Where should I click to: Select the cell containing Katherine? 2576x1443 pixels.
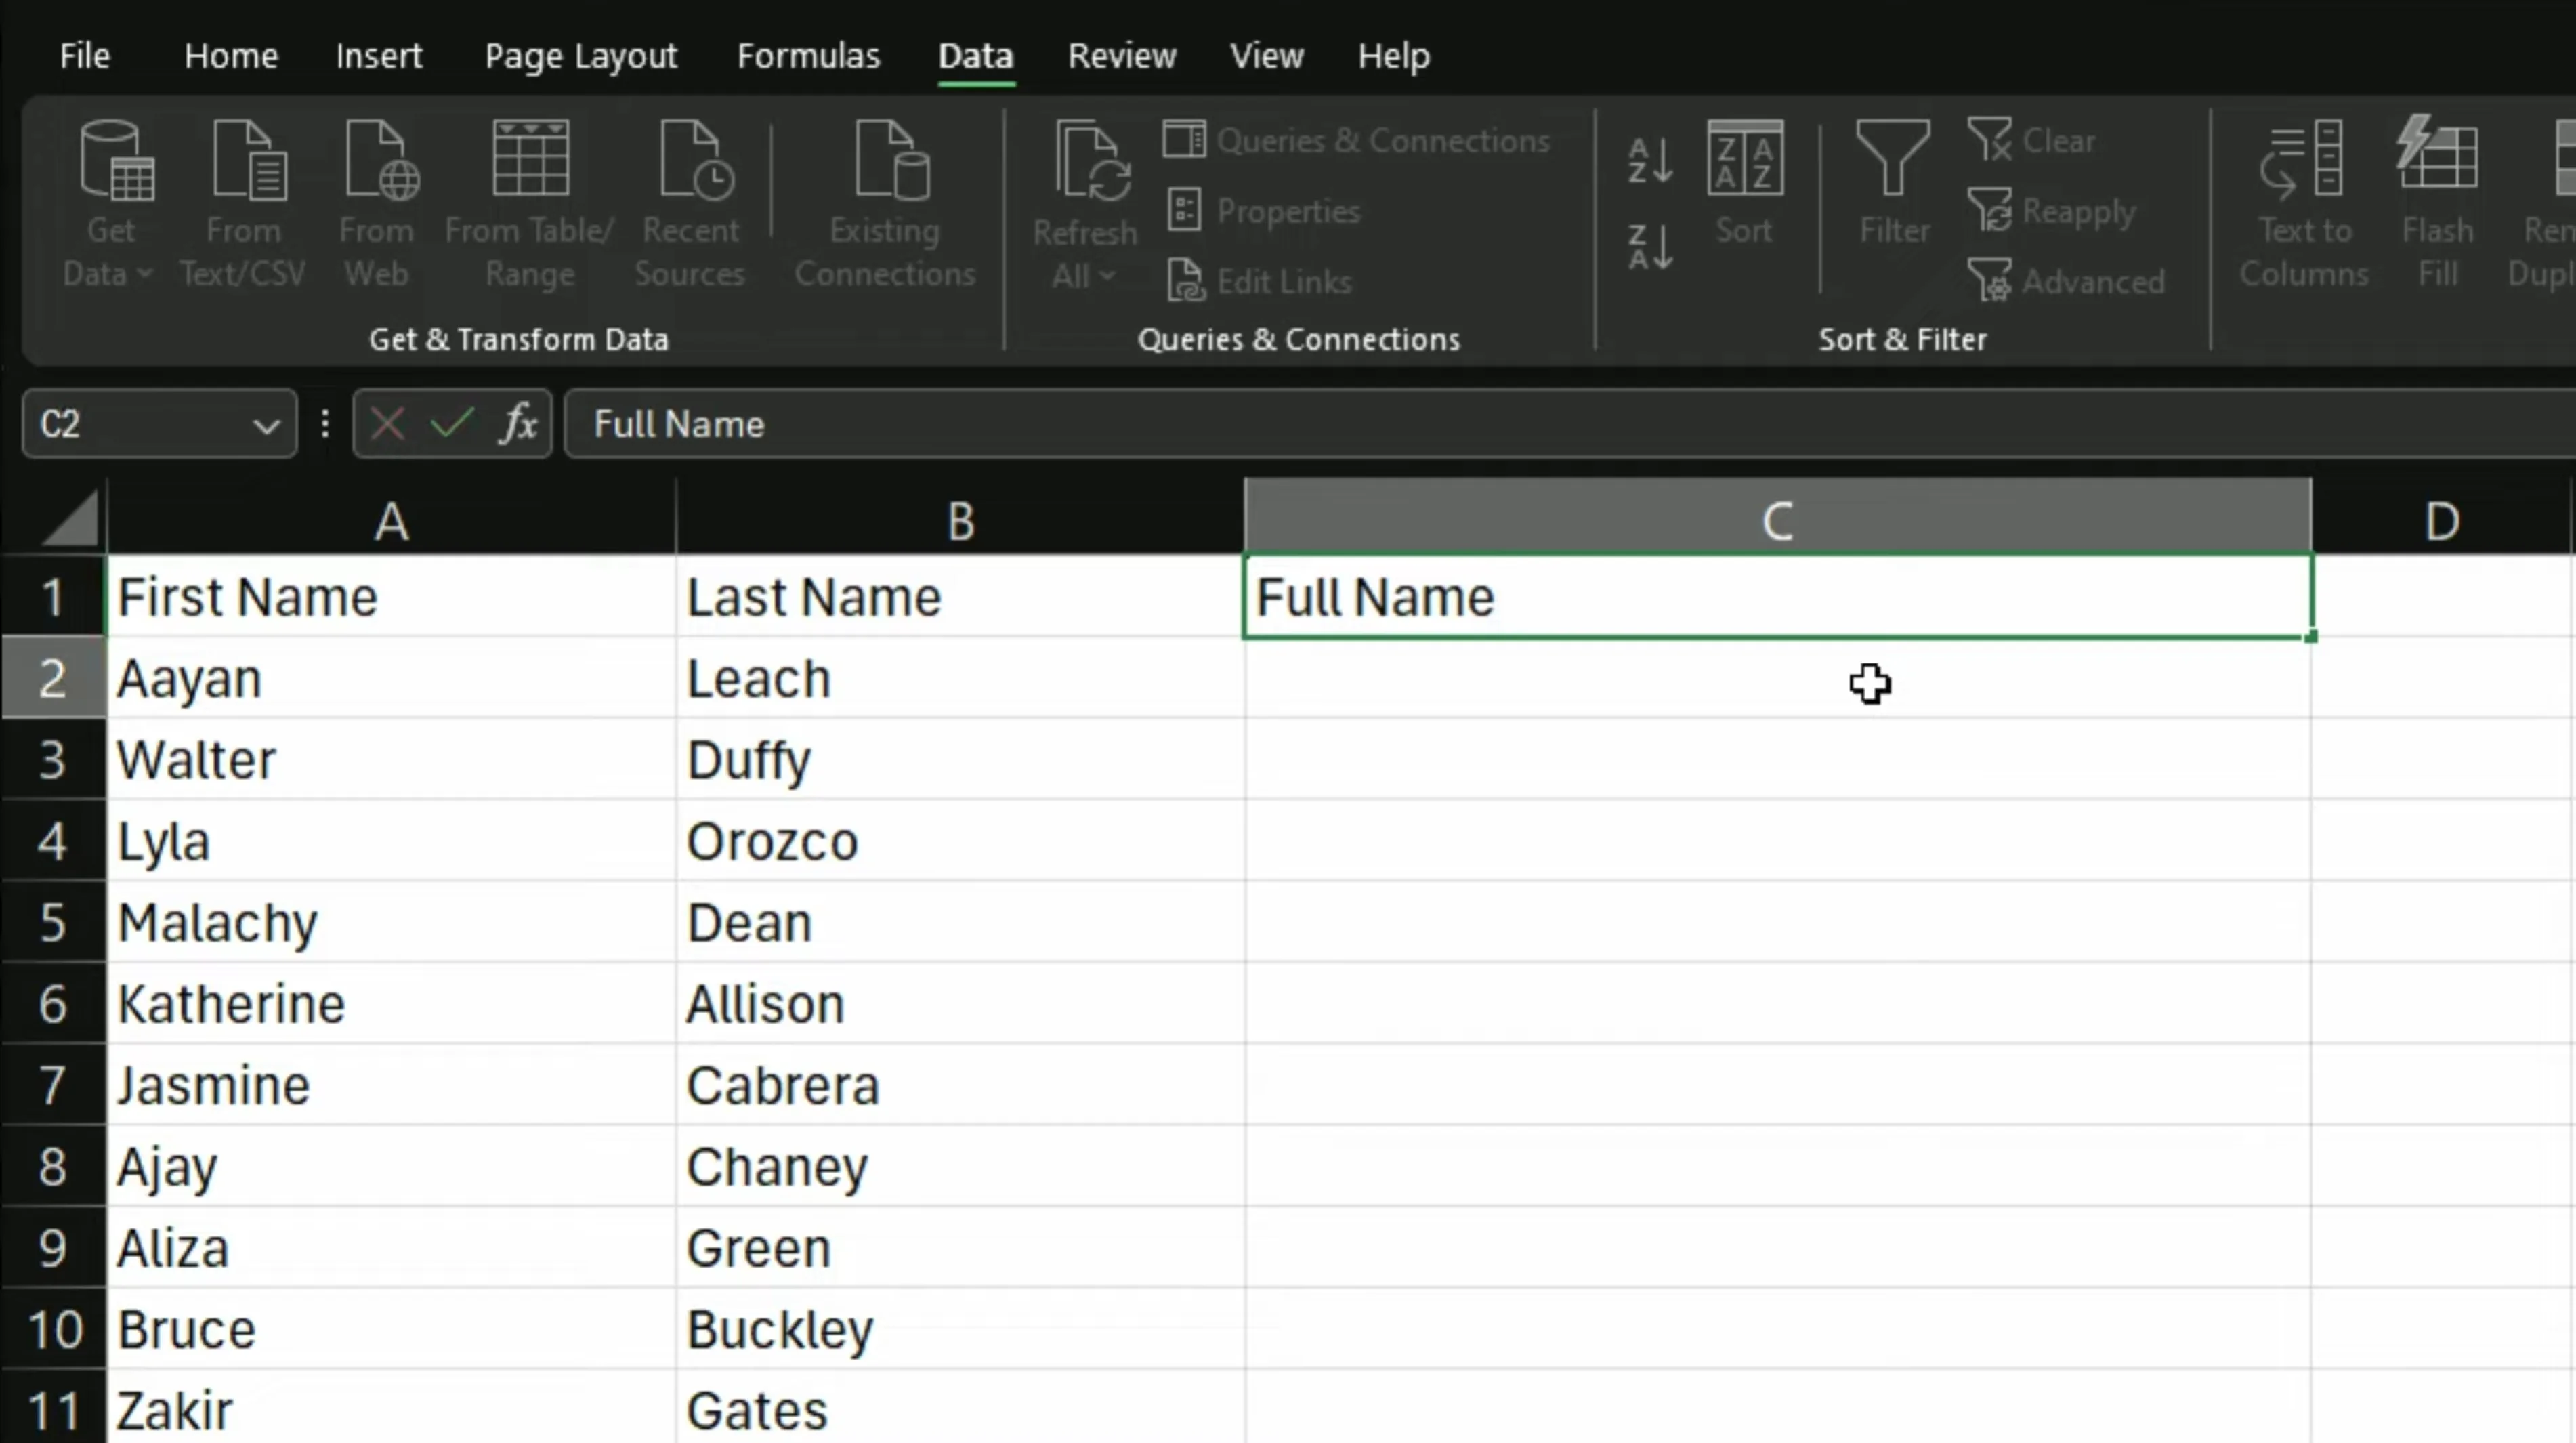(x=391, y=1003)
